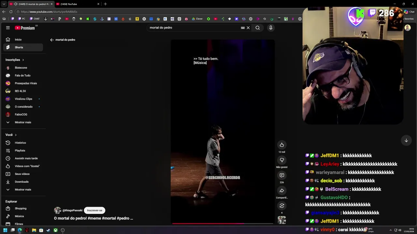The image size is (417, 234).
Task: Open the PC bookmark
Action: [x=22, y=19]
